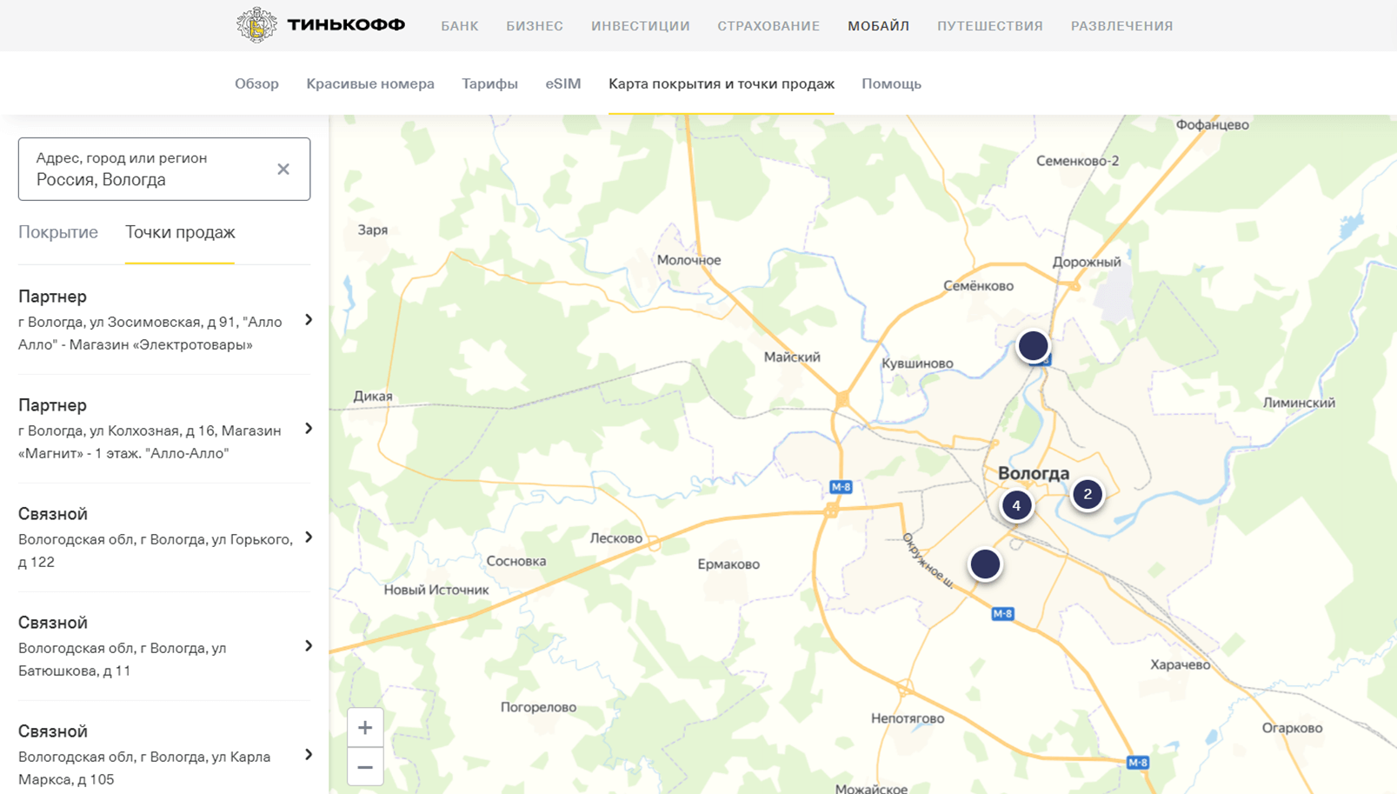This screenshot has width=1397, height=794.
Task: Click the Ермаково label on the map
Action: [x=728, y=564]
